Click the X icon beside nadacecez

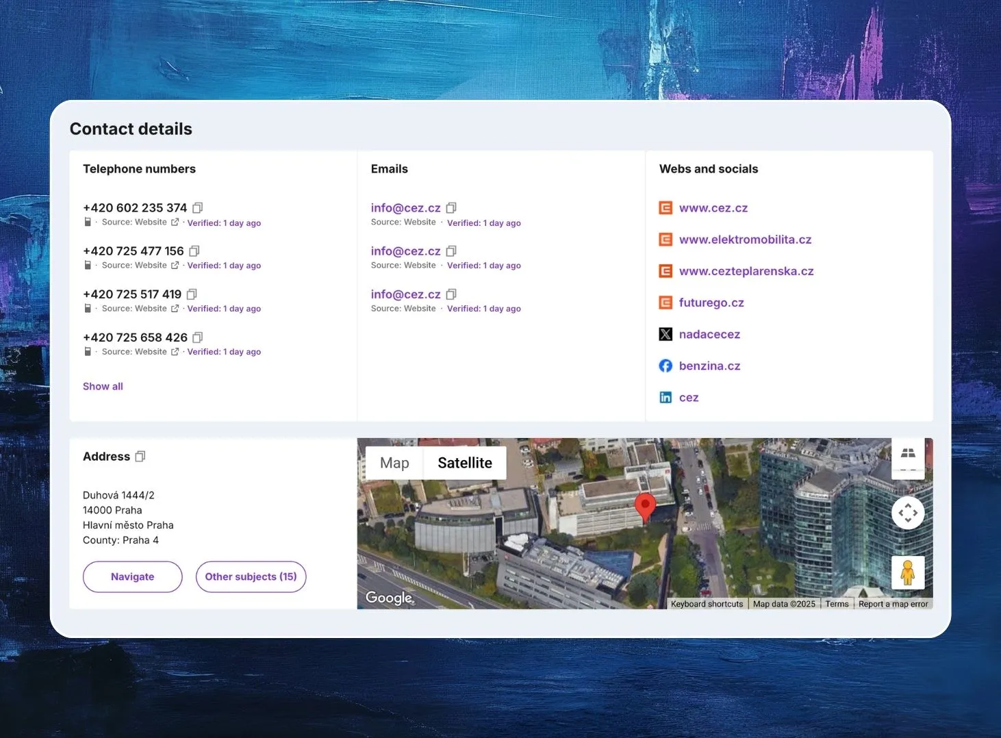tap(666, 334)
